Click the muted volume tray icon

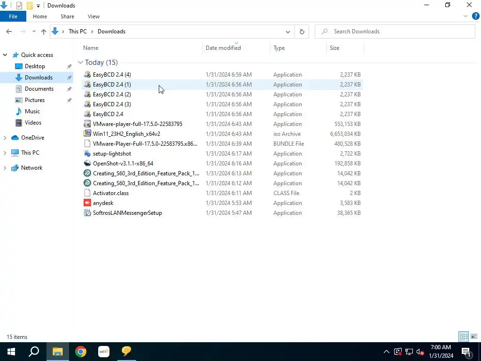point(420,352)
